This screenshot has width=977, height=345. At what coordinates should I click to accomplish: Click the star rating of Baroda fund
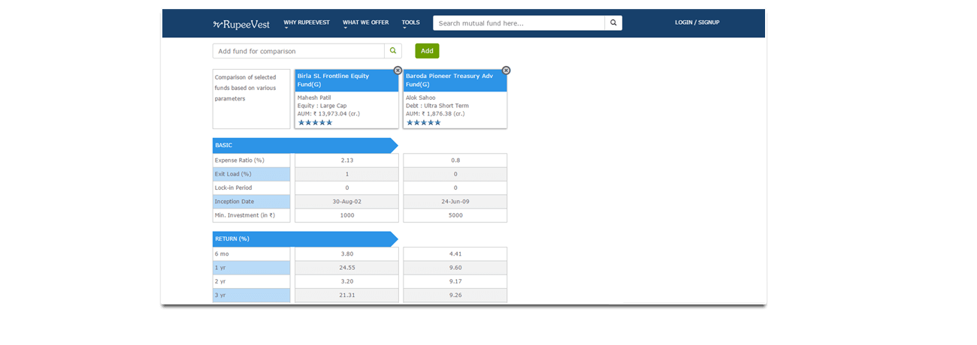pos(423,122)
